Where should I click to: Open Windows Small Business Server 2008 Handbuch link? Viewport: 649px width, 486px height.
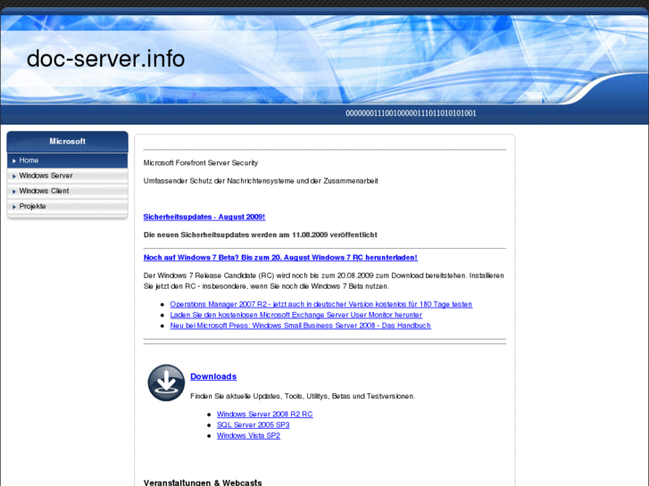[x=300, y=325]
